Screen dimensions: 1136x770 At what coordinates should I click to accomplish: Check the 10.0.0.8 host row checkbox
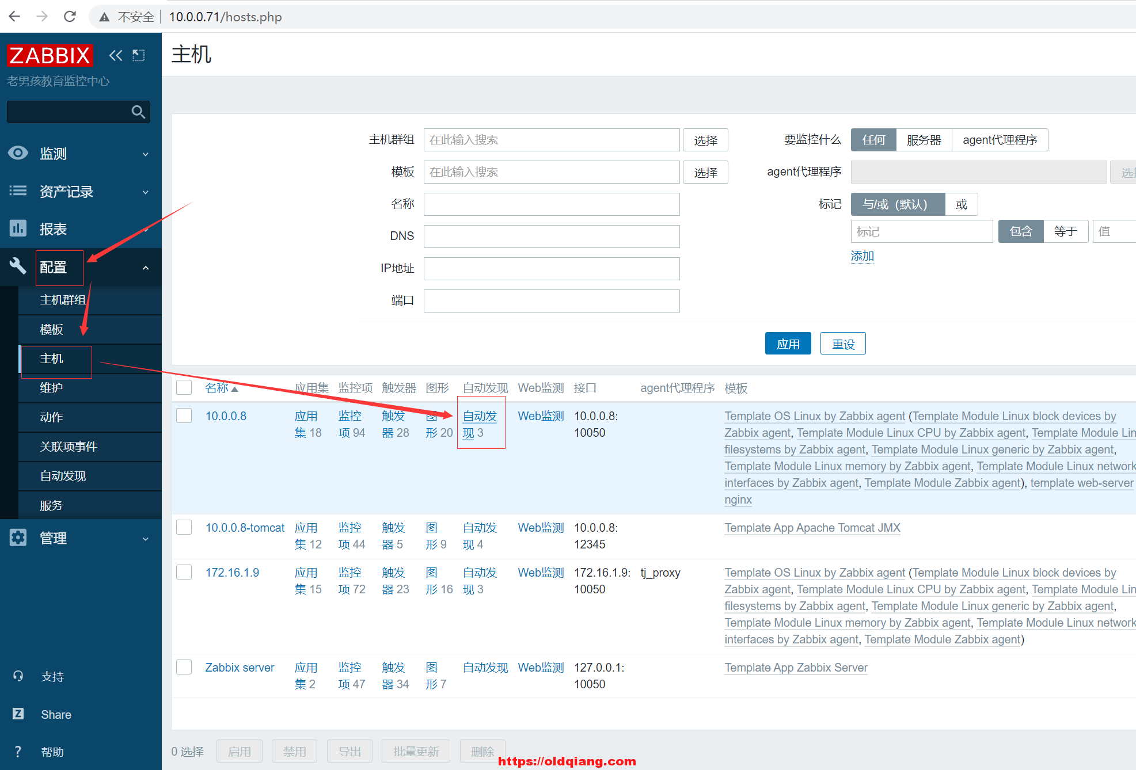(x=184, y=416)
